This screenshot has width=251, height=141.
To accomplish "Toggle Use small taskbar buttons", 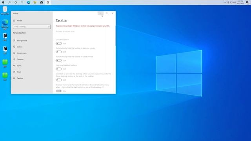I will pos(58,69).
